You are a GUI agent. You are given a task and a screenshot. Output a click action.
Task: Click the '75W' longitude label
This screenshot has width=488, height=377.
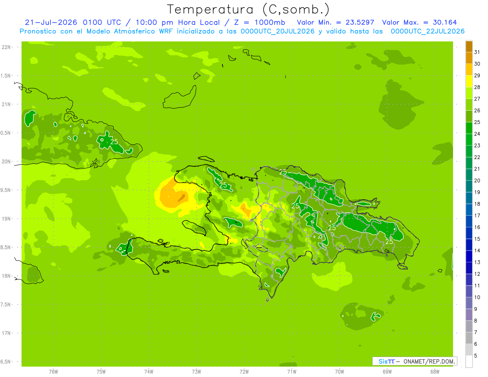pos(101,372)
